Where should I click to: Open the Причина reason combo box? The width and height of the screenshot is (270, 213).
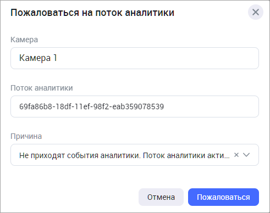click(x=135, y=155)
